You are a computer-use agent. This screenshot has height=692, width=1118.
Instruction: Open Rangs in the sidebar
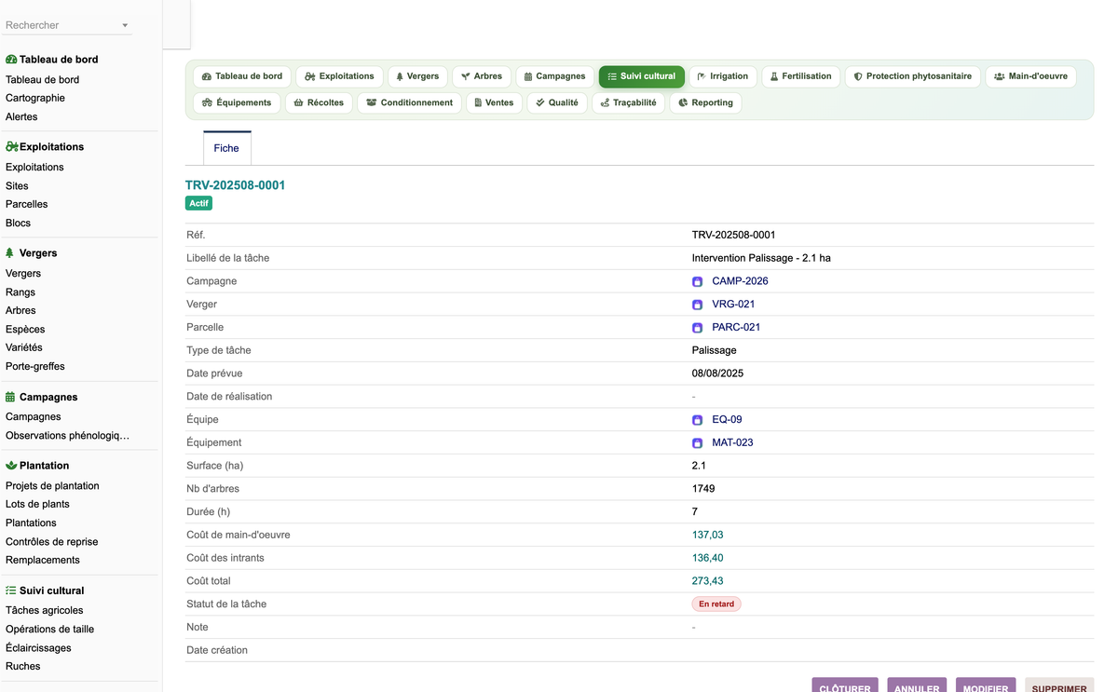pos(20,292)
